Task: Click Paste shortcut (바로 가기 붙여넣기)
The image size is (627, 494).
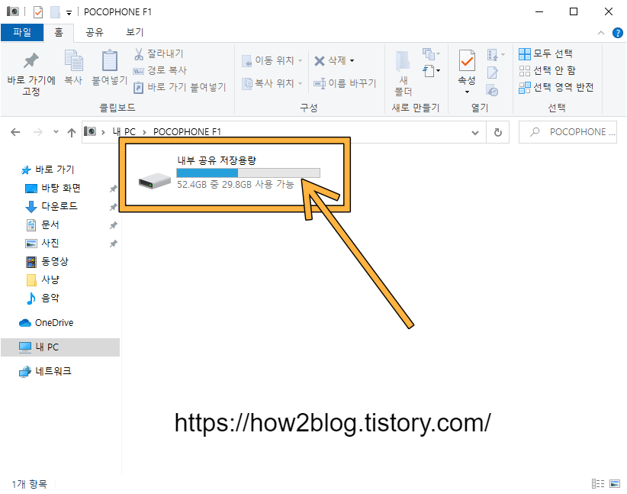Action: (180, 87)
